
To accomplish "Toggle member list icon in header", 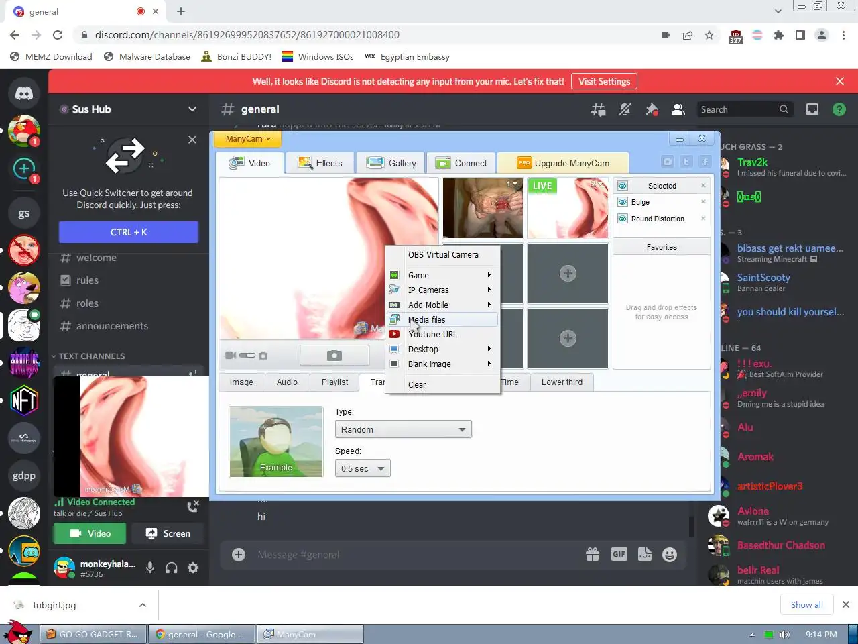I will 678,109.
